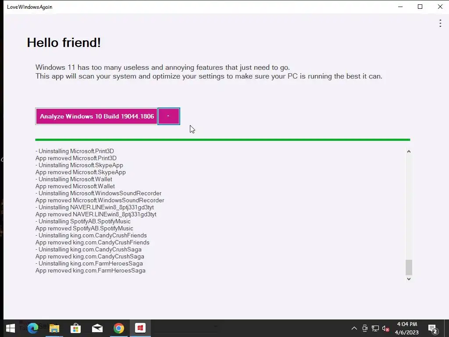Screen dimensions: 449x337
Task: Select '- Uninstalling Microsoft.Wallet' log line
Action: coord(74,179)
